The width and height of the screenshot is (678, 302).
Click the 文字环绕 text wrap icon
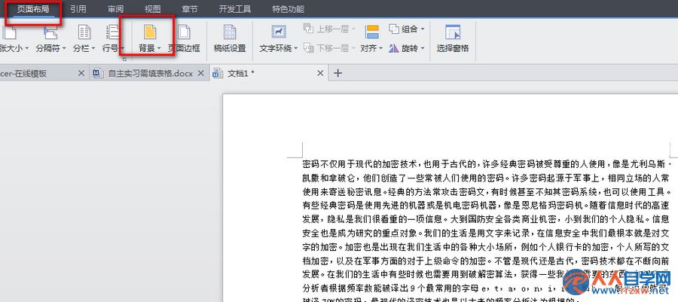click(x=279, y=32)
